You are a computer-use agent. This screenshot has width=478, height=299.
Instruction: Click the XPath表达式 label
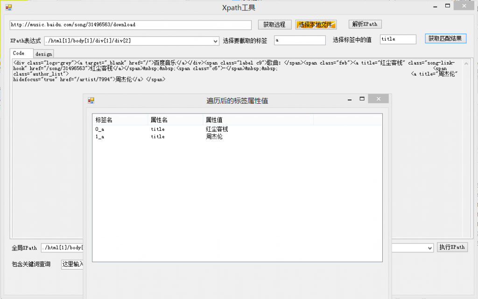[x=26, y=41]
